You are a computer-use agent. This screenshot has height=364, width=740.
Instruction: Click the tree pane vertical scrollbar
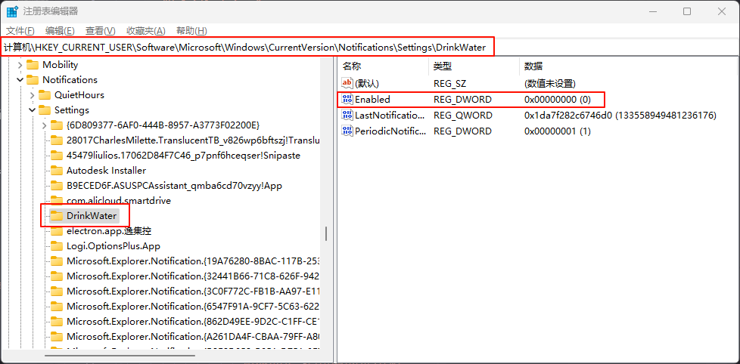coord(326,233)
